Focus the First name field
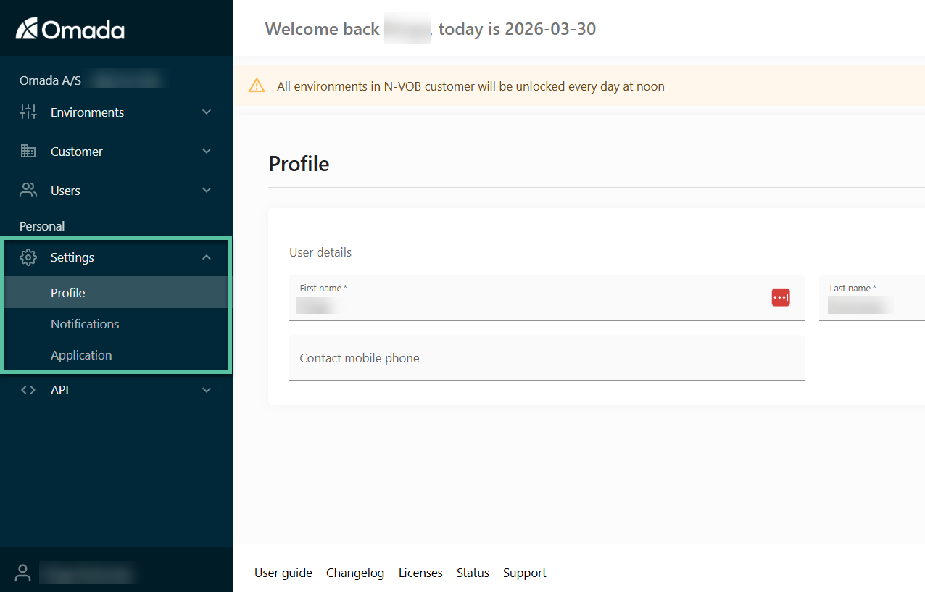 pos(547,298)
